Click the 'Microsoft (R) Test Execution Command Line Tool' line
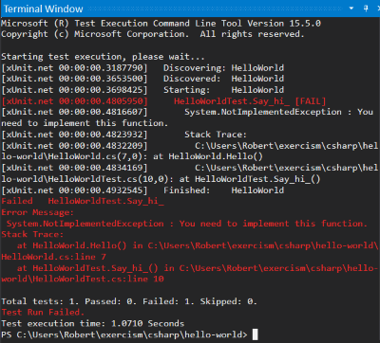 (x=161, y=24)
